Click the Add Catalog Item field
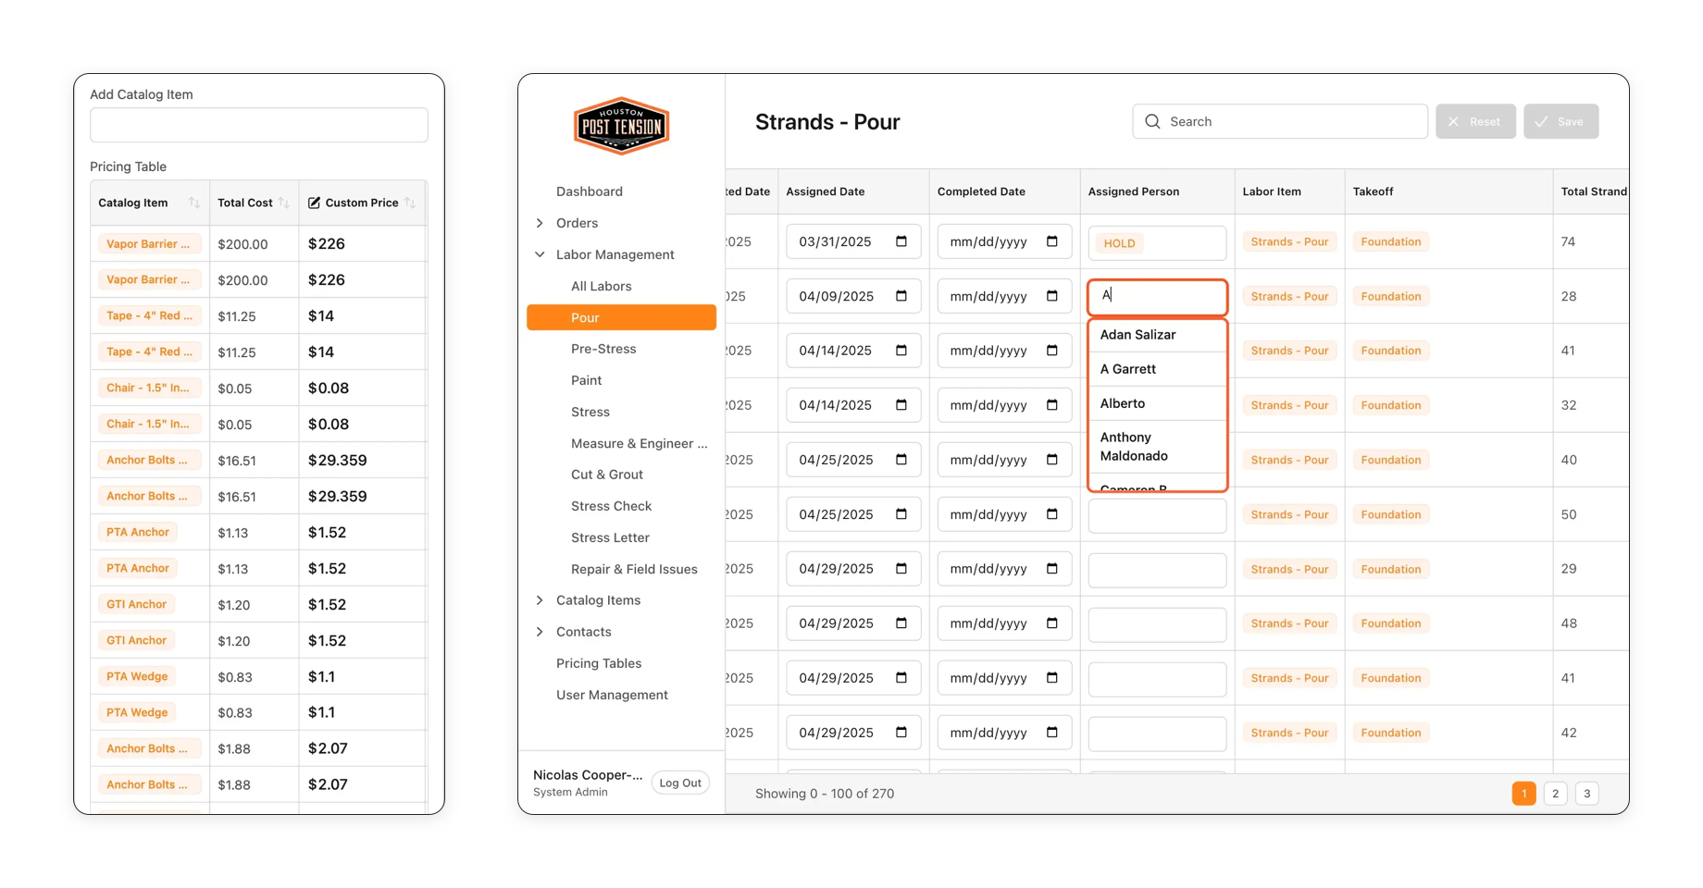Image resolution: width=1703 pixels, height=888 pixels. point(259,125)
